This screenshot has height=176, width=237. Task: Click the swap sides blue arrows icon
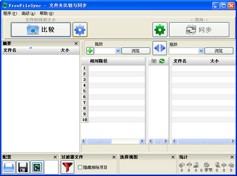click(x=160, y=48)
